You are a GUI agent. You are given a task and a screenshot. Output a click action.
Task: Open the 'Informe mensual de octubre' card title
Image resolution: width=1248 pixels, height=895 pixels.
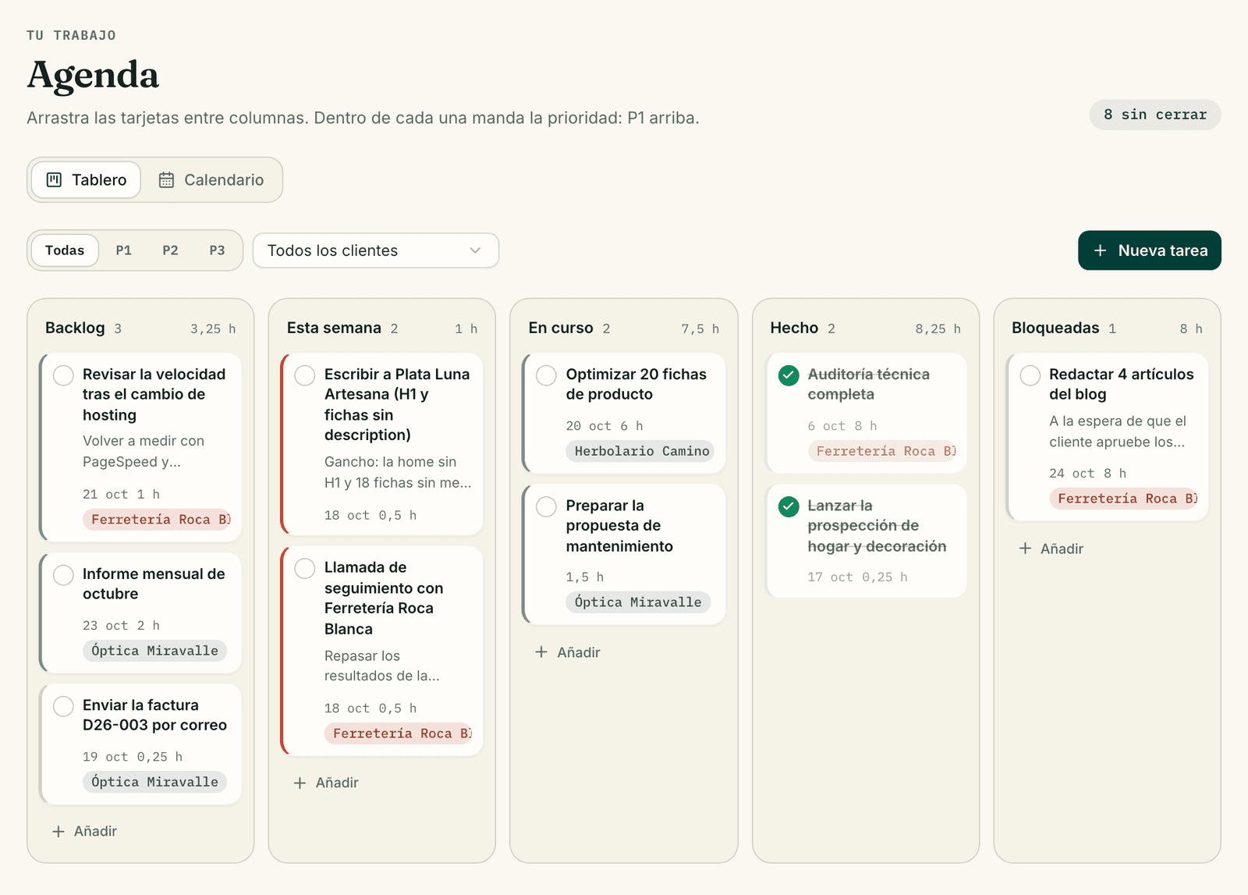tap(154, 584)
